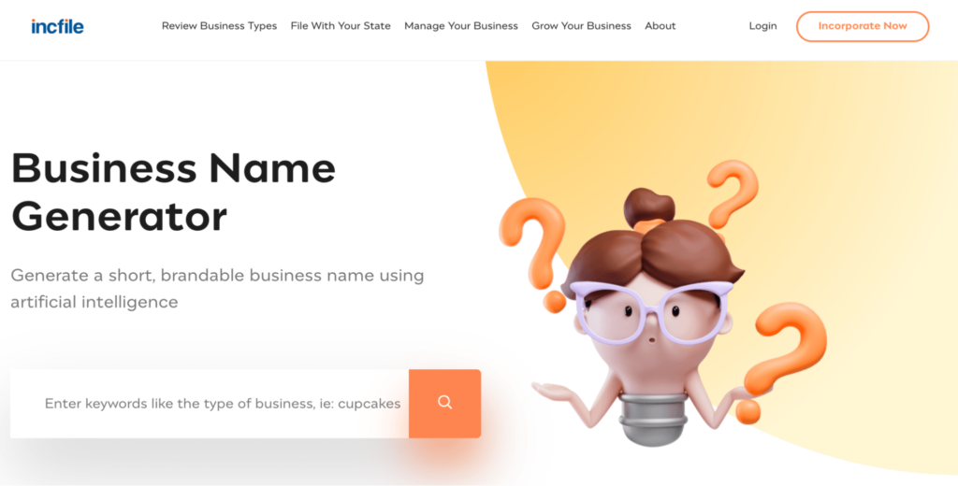
Task: Click the character's brown hair bun
Action: (649, 207)
